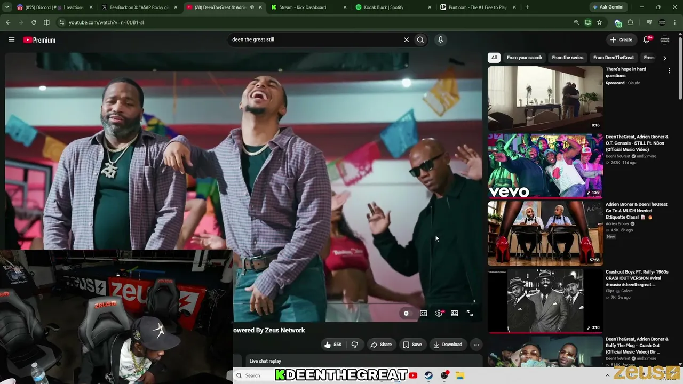The image size is (683, 384).
Task: Submit search with the magnifier button
Action: click(x=420, y=39)
